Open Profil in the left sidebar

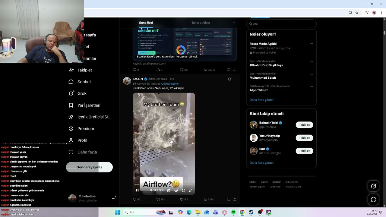(x=78, y=140)
